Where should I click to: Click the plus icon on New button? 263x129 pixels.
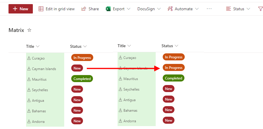15,9
